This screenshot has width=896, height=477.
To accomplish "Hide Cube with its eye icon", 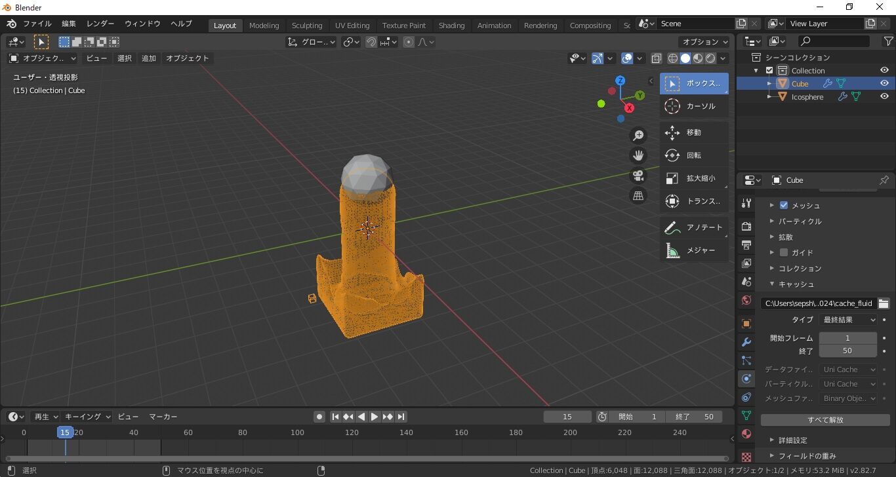I will (x=884, y=84).
